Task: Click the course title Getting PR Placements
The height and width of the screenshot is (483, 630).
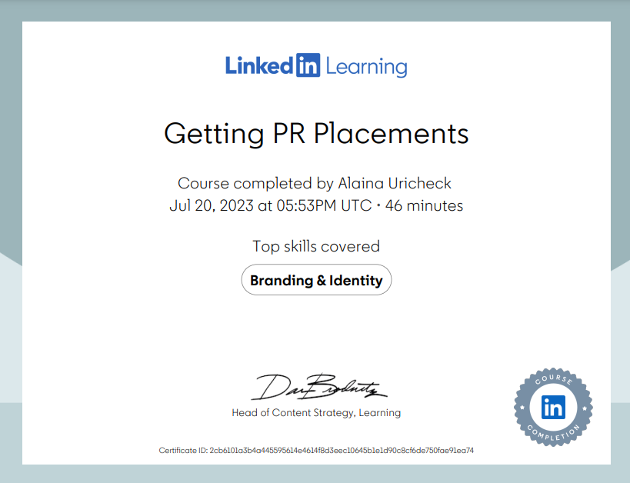Action: pyautogui.click(x=316, y=133)
